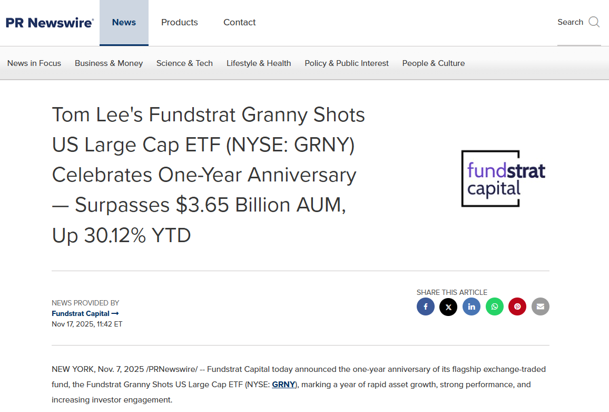Pin article on Pinterest
Viewport: 609px width, 412px height.
(x=517, y=306)
